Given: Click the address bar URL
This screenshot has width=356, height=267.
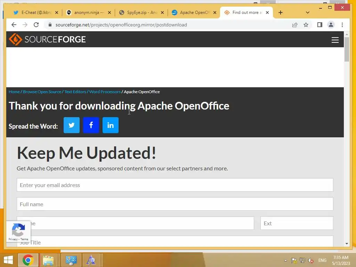Looking at the screenshot, I should (121, 25).
